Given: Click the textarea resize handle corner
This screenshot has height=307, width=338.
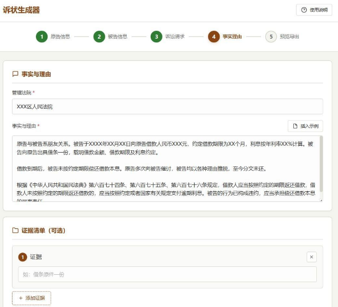Looking at the screenshot, I should 321,200.
